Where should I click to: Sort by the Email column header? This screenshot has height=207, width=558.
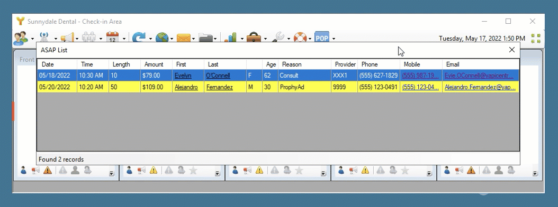[x=480, y=64]
